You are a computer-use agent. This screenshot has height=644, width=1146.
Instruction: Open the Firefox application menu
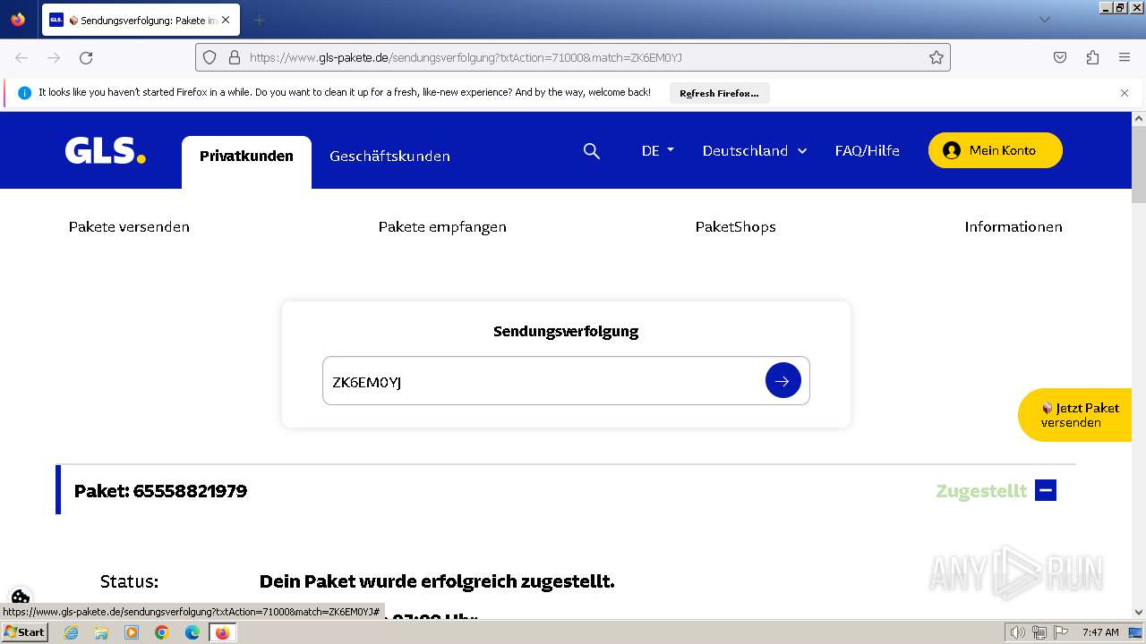click(x=1125, y=57)
